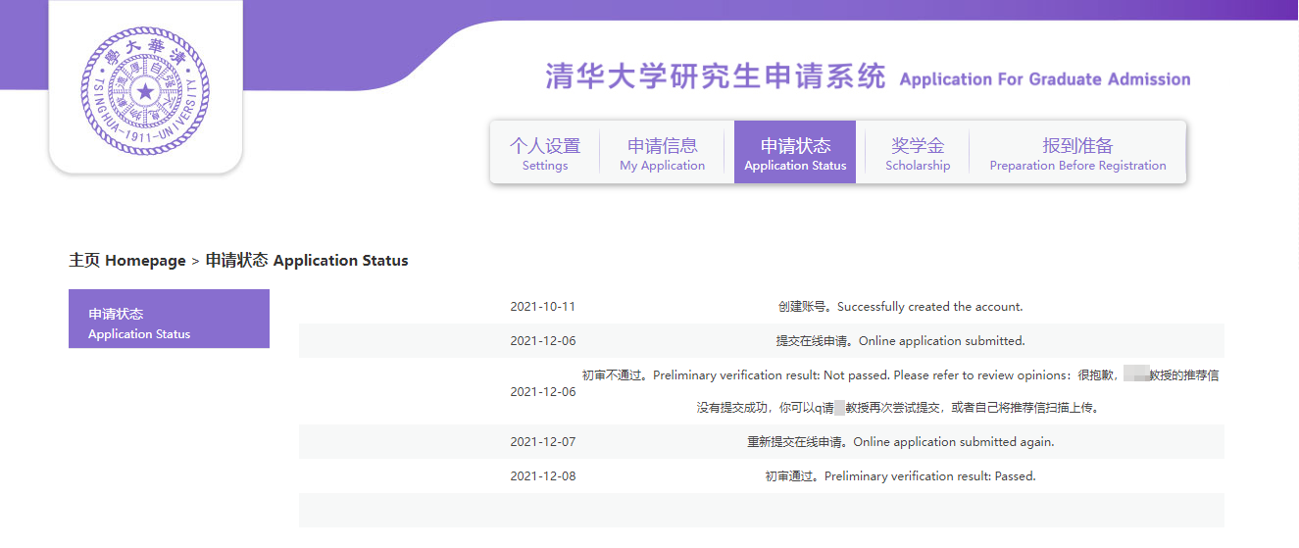The width and height of the screenshot is (1299, 548).
Task: Click 'Online application submitted again.' entry
Action: tap(900, 442)
